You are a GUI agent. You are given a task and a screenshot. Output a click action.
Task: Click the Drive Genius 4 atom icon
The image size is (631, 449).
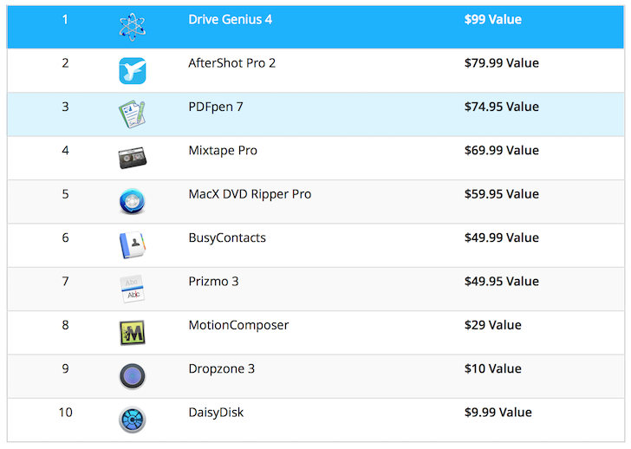tap(133, 27)
